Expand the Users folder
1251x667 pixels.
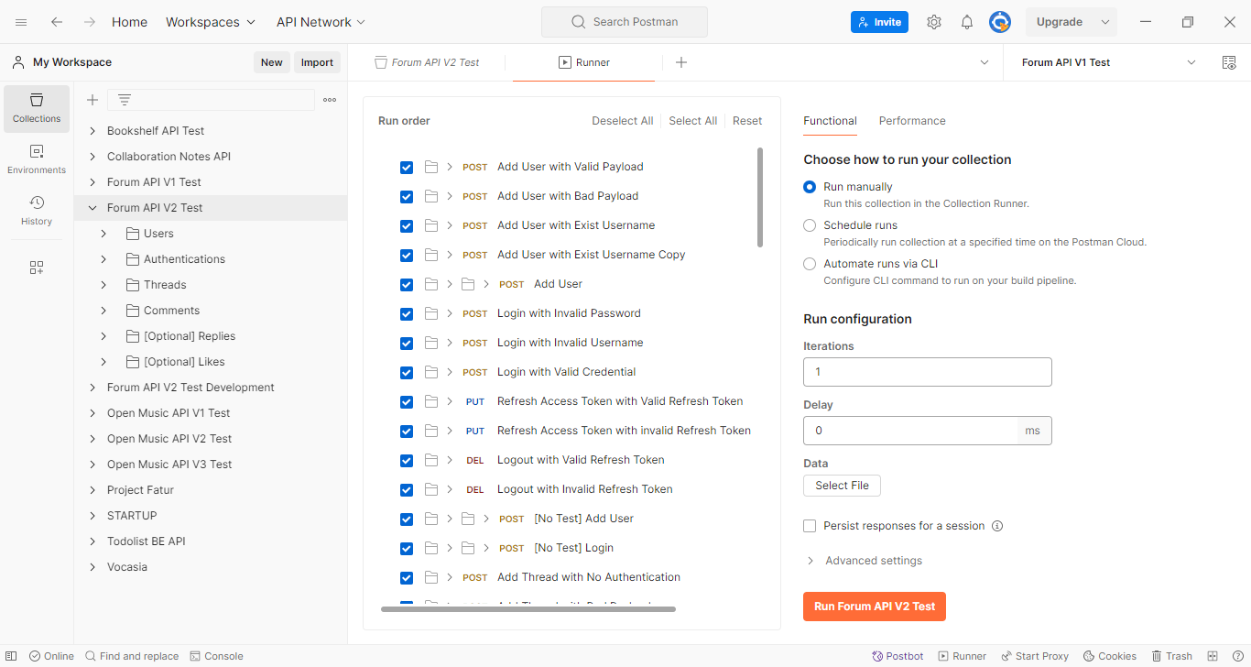click(x=103, y=234)
